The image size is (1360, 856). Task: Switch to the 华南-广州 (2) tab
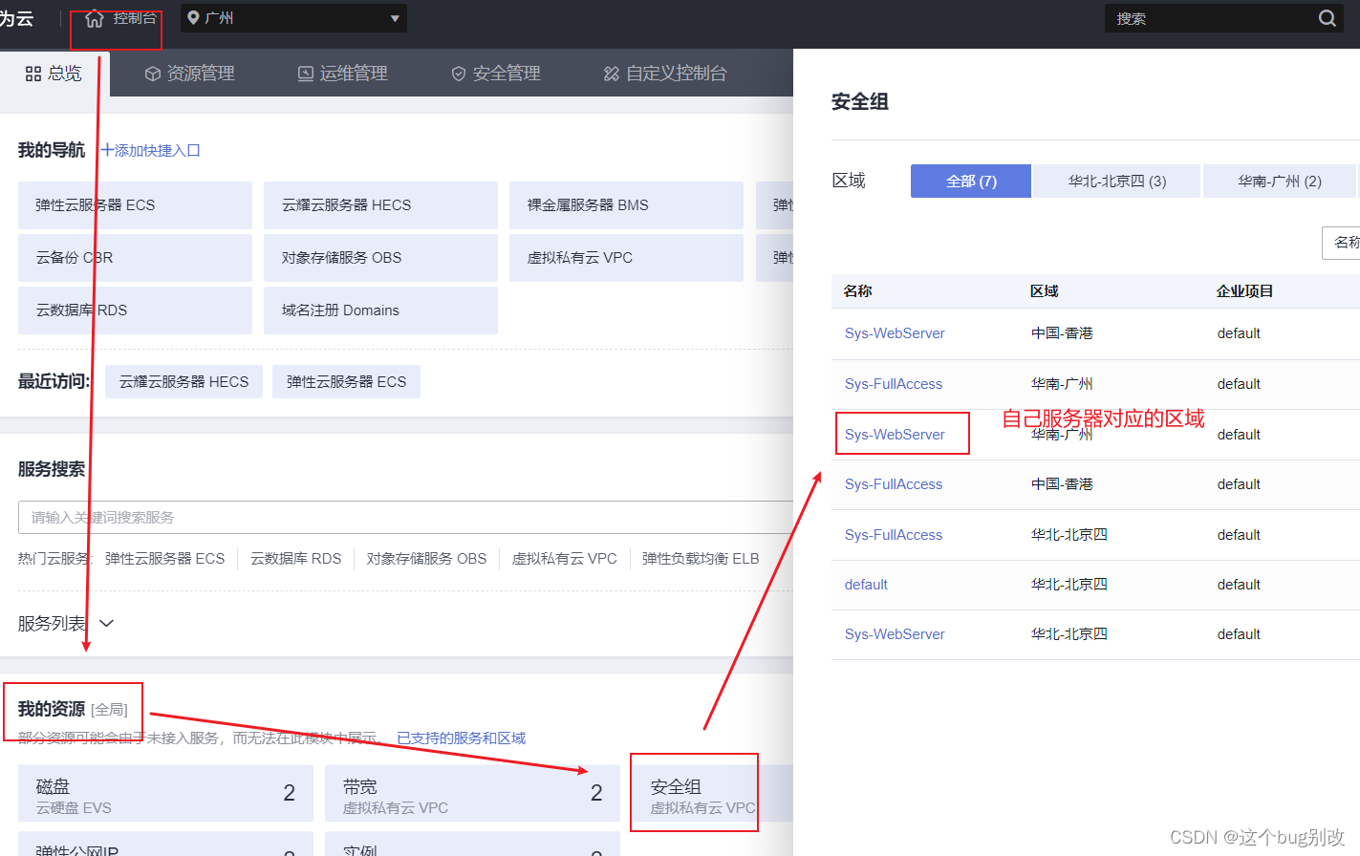pyautogui.click(x=1280, y=181)
